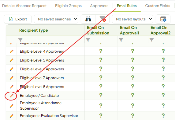Sort by Email On Approval2 header
The width and height of the screenshot is (175, 120).
tap(160, 30)
